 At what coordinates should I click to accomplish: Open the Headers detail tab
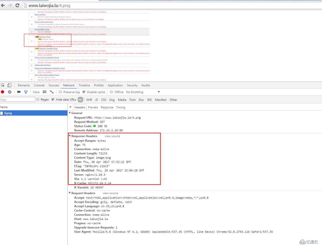(80, 107)
